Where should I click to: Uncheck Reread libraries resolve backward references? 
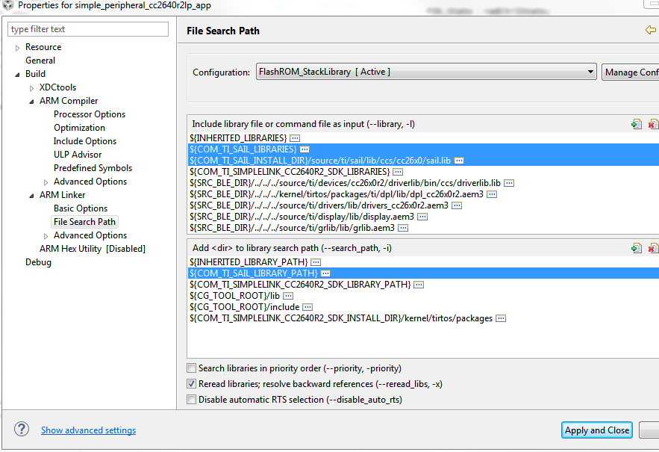[x=191, y=384]
